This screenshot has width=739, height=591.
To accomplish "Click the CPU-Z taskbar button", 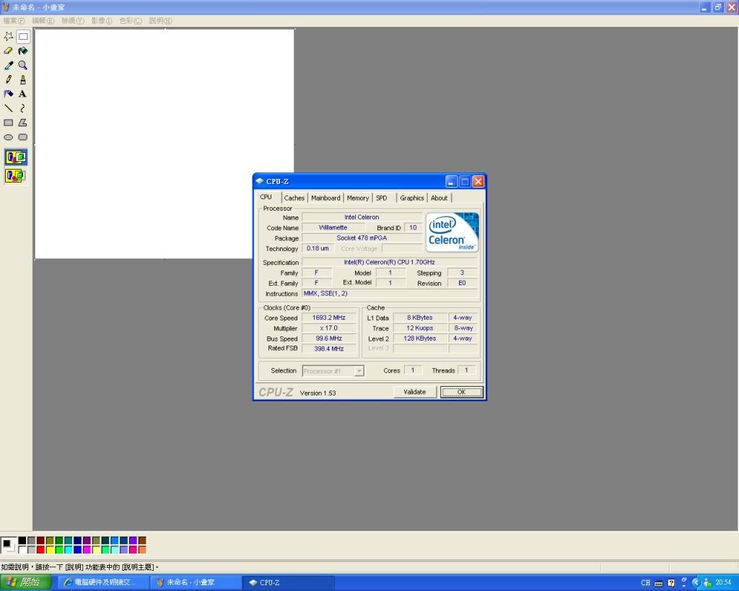I will tap(288, 582).
